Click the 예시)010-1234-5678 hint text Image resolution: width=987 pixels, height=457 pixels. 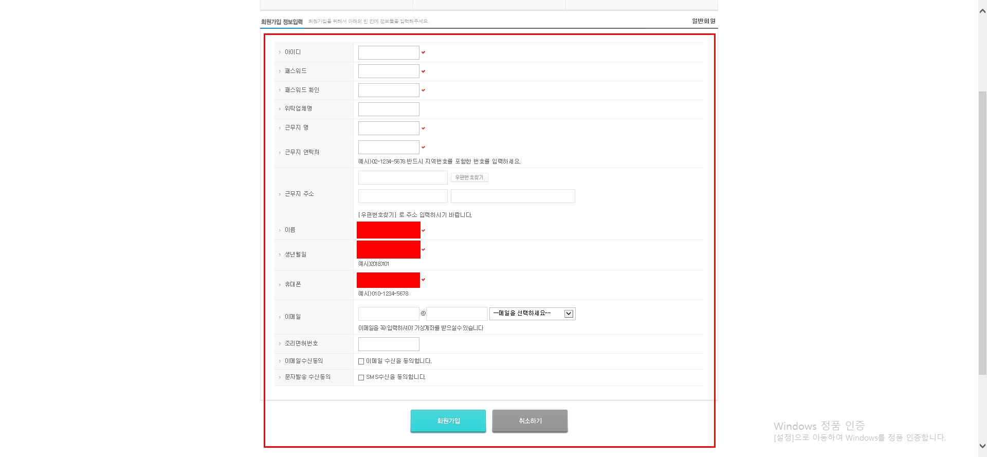[x=383, y=294]
